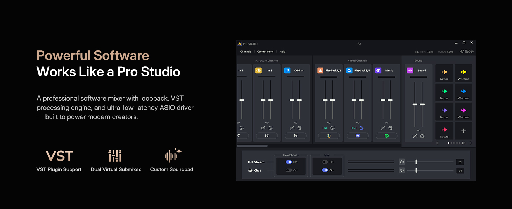This screenshot has height=209, width=512.
Task: Play the red Nature sound pad
Action: [x=444, y=131]
